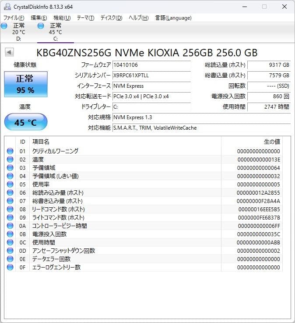Viewport: 295px width, 323px height.
Task: Click the ID column header
Action: pos(22,142)
